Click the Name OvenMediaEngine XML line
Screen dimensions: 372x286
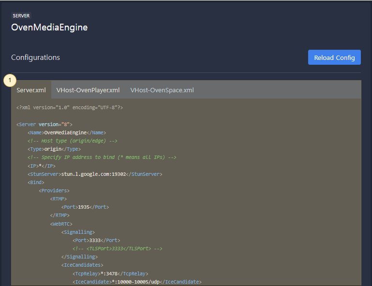(67, 133)
